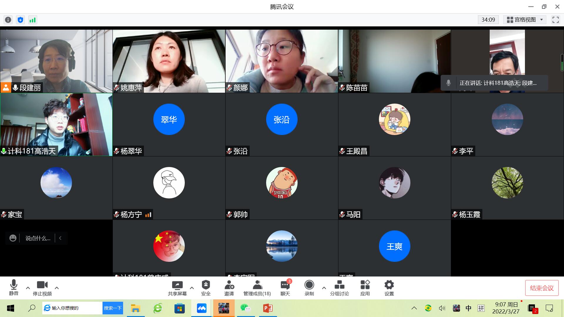Open the meeting info icon

(x=8, y=20)
